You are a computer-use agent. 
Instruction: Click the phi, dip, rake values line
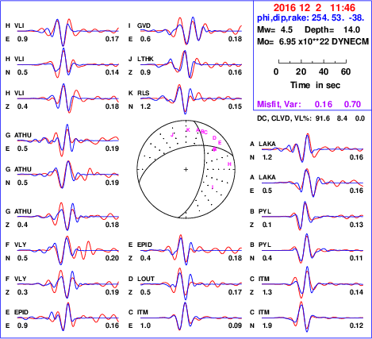(311, 18)
